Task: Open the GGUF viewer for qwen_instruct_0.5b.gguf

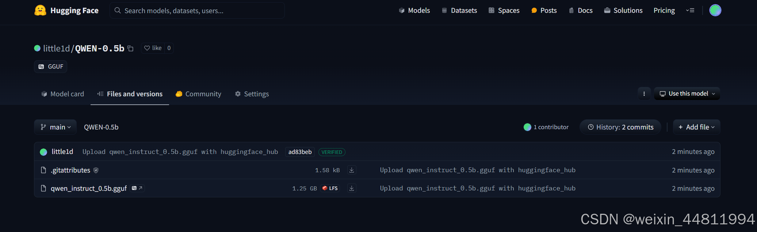Action: pos(137,188)
